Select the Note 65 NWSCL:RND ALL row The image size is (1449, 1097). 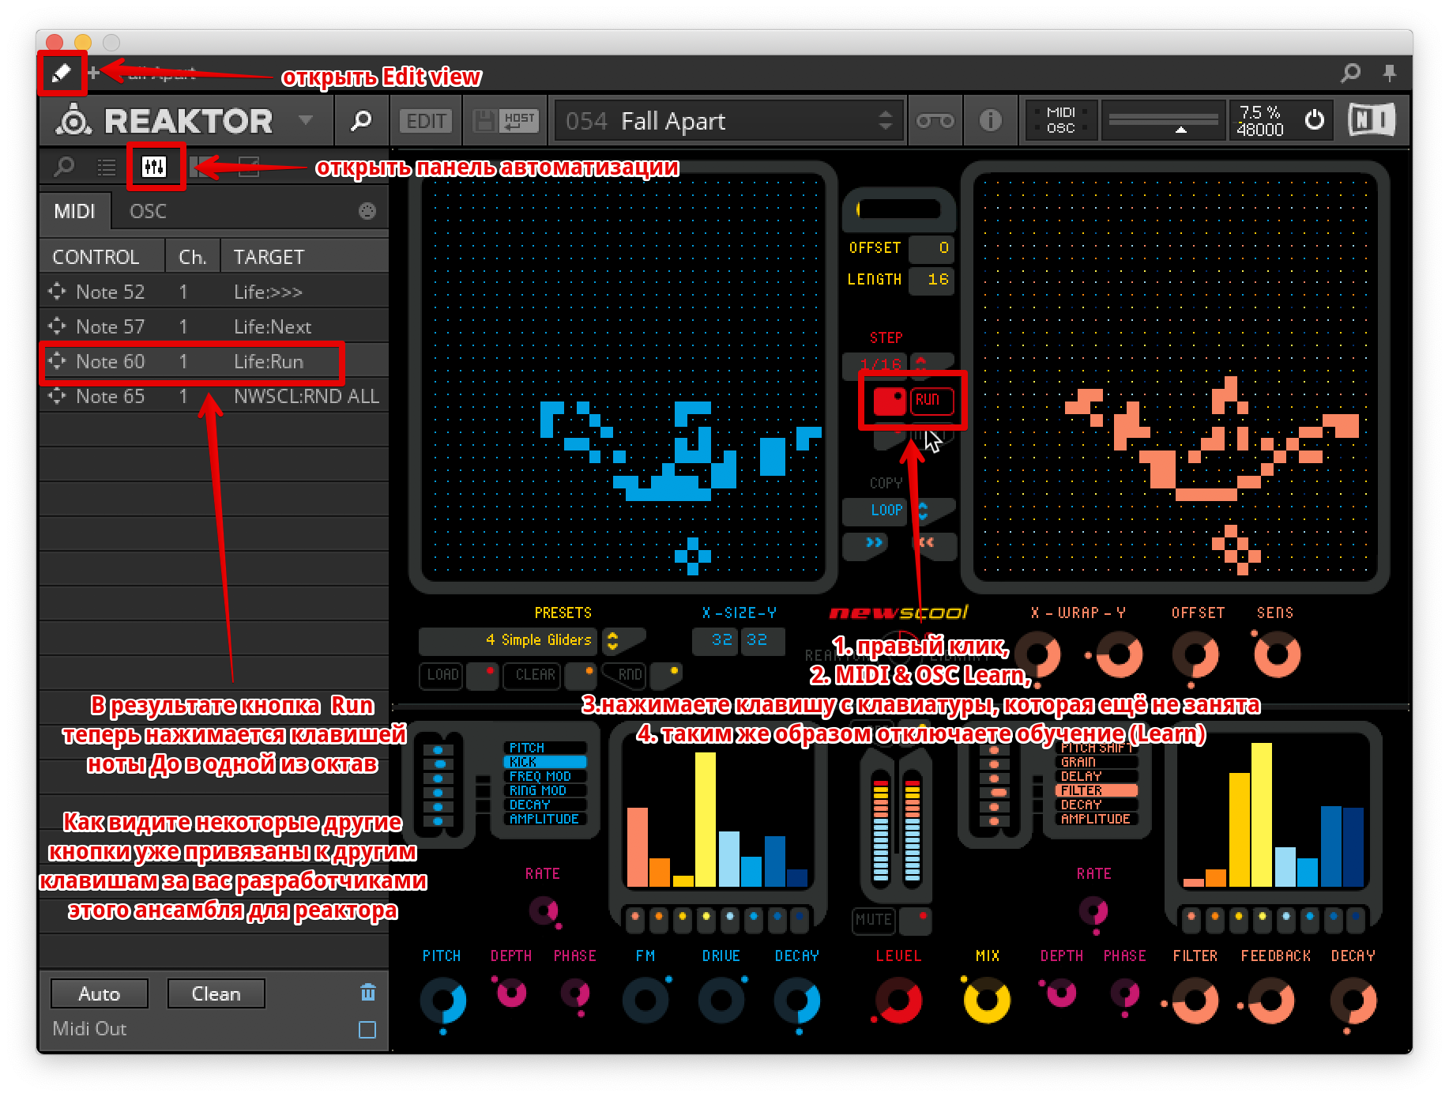click(213, 397)
